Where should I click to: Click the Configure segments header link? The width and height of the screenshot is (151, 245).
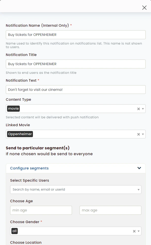[x=29, y=168]
